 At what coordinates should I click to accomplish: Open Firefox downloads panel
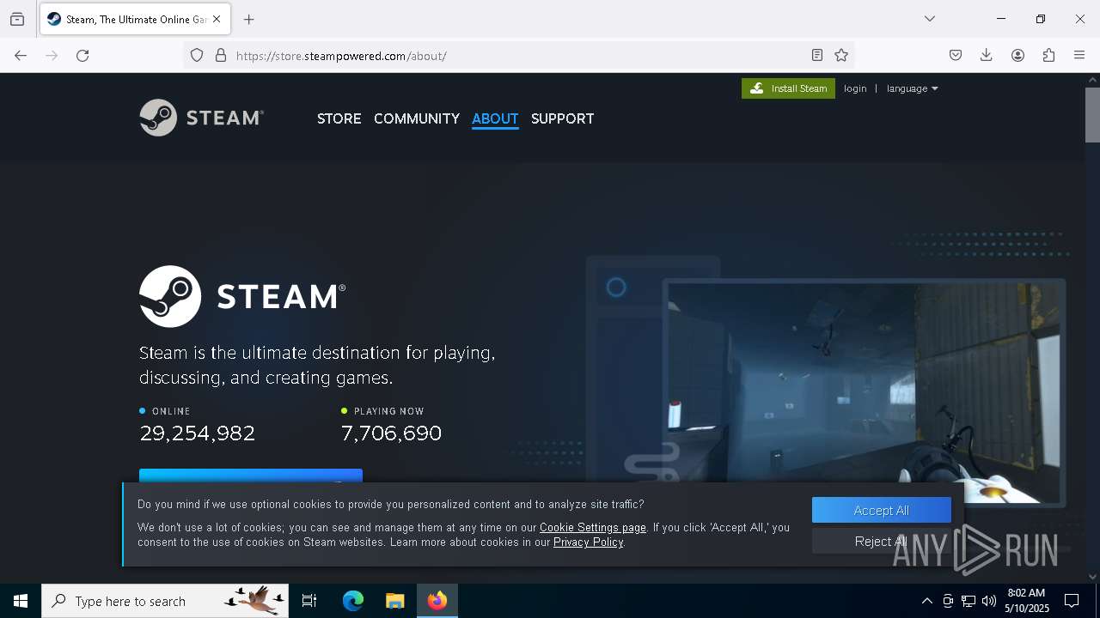(x=987, y=55)
